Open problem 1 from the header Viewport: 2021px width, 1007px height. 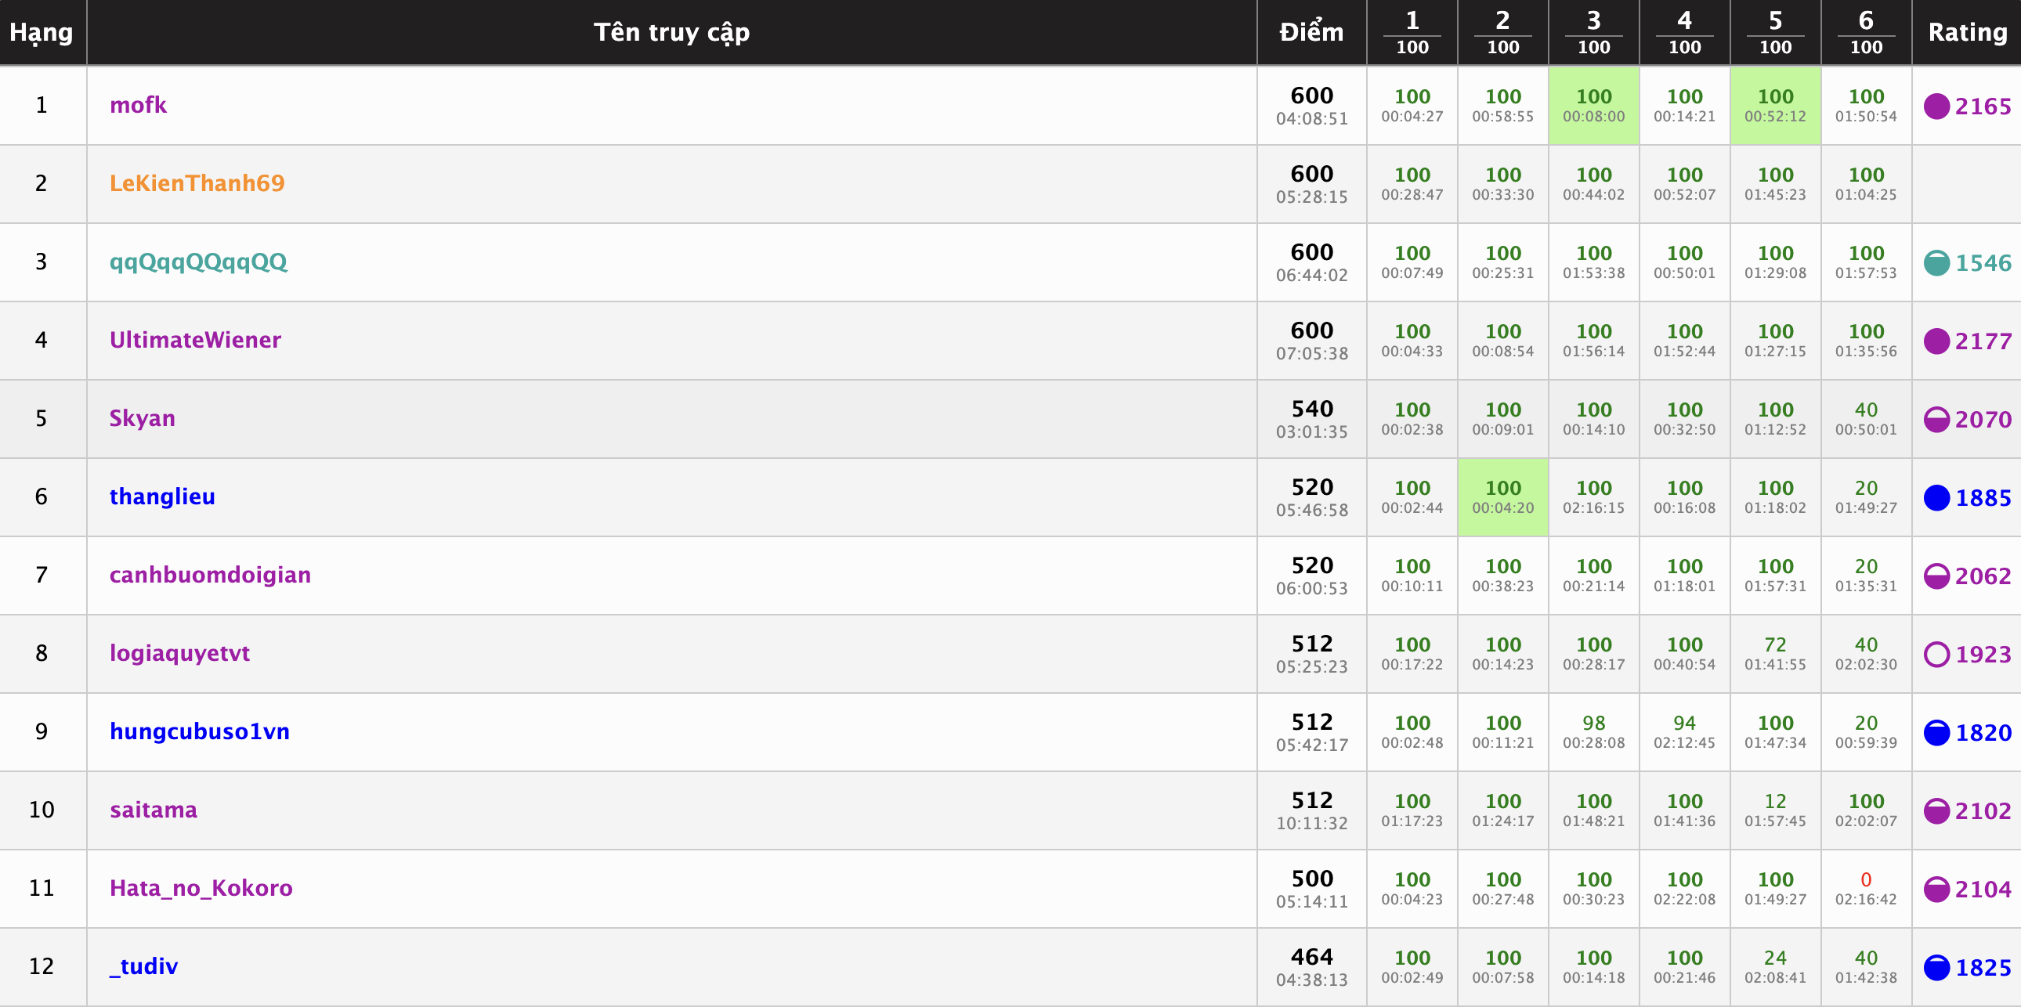click(1412, 32)
